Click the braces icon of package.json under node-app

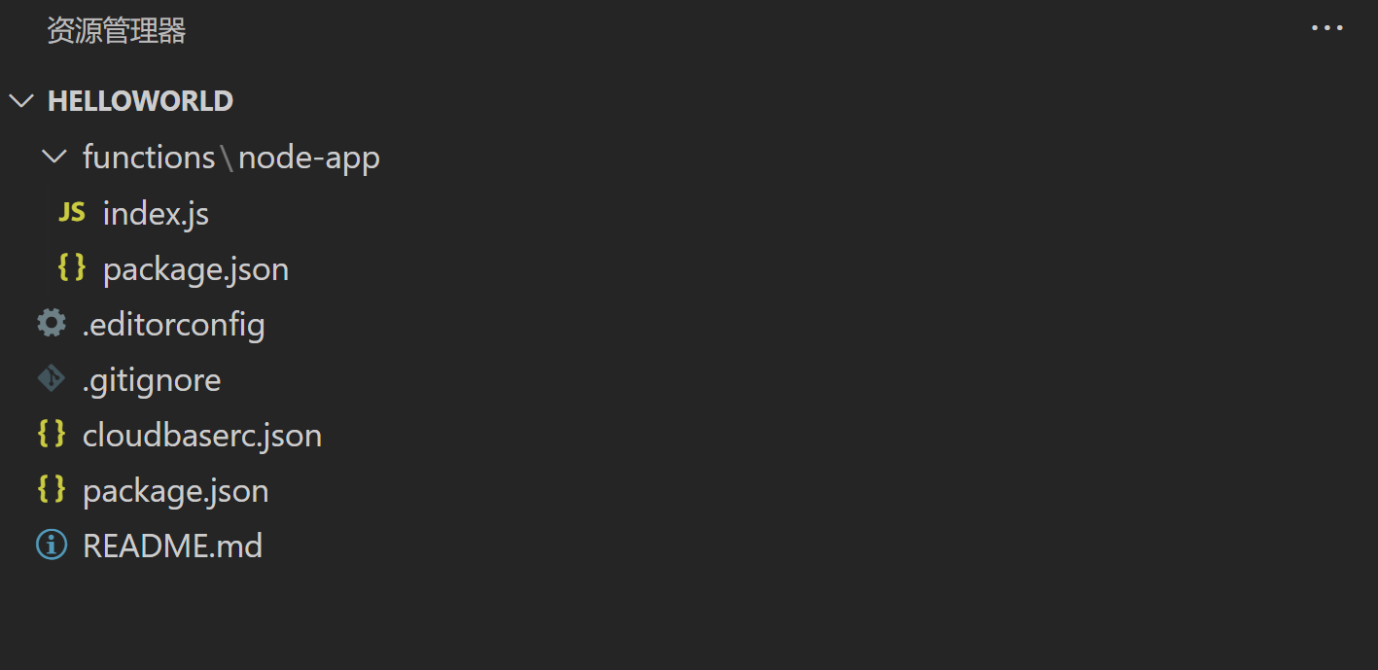71,268
